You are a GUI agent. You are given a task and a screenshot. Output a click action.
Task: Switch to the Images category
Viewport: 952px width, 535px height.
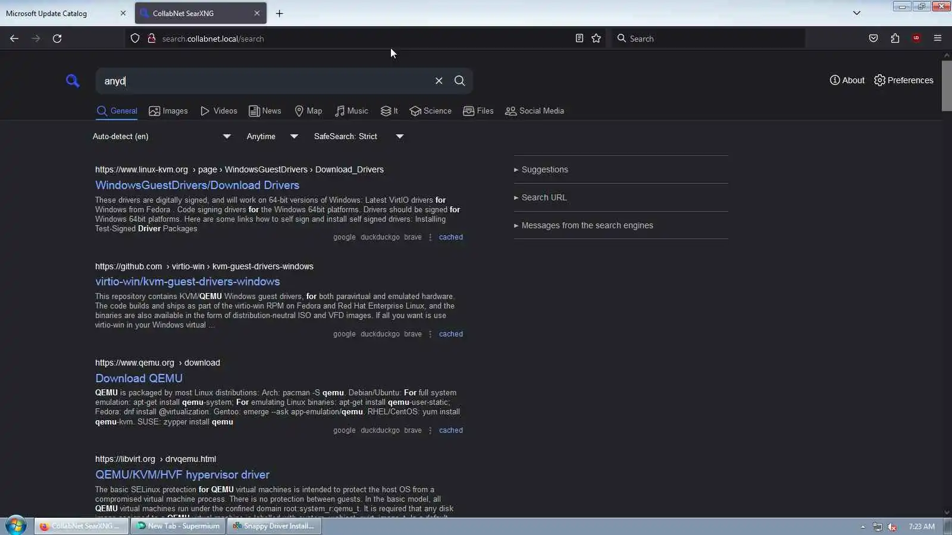coord(168,111)
